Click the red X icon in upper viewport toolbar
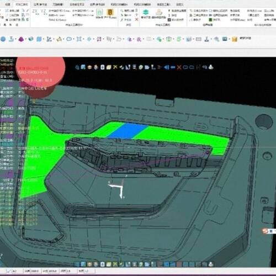Screen dimensions: 276x276 pos(179,67)
